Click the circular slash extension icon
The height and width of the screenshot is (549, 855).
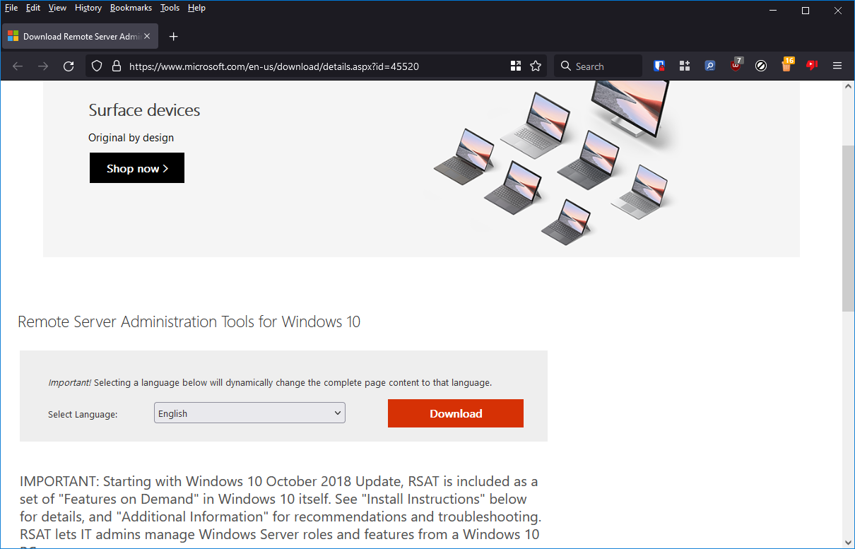(x=761, y=66)
